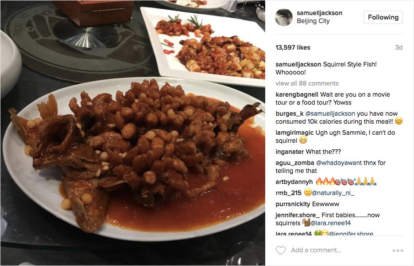414x266 pixels.
Task: Open the burges_k commenter profile
Action: [290, 113]
